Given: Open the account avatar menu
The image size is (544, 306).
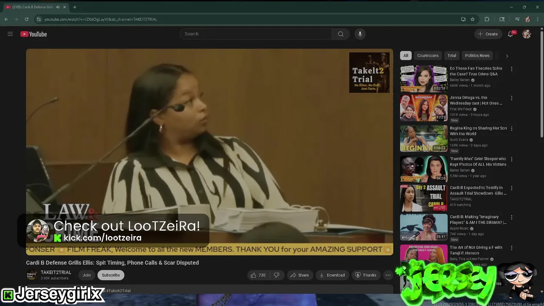Looking at the screenshot, I should pyautogui.click(x=527, y=34).
